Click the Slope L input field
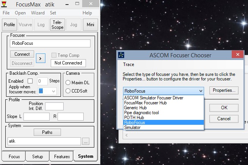Viewport: 248px width, 165px height. point(36,116)
